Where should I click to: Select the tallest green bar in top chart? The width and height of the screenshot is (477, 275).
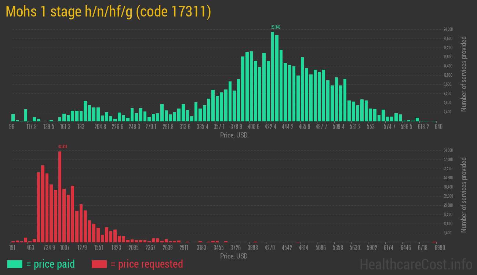(x=273, y=76)
